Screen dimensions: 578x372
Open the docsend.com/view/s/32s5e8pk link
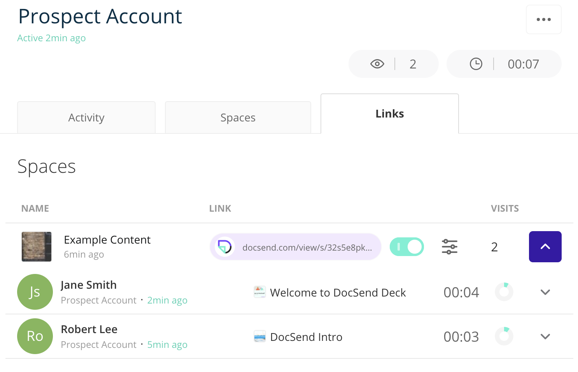307,247
